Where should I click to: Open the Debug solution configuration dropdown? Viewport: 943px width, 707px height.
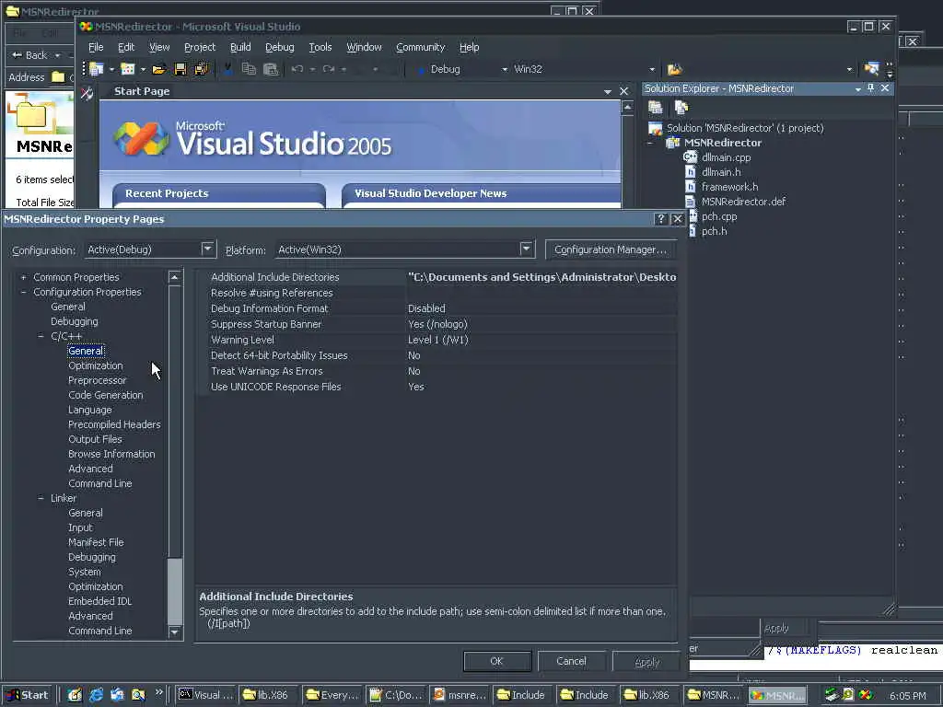[504, 70]
